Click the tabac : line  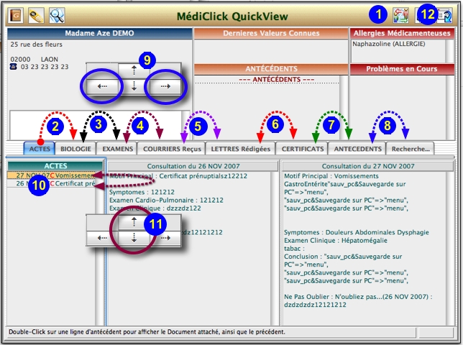pyautogui.click(x=294, y=249)
